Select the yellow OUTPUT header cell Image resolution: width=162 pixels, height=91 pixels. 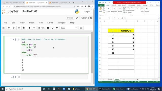pos(126,31)
